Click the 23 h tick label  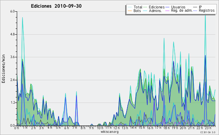click(x=208, y=128)
